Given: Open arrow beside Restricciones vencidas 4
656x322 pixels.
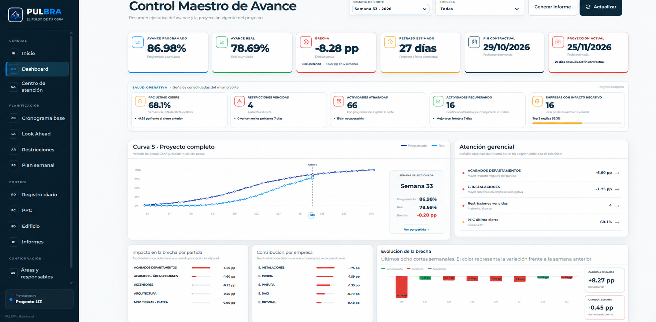Looking at the screenshot, I should 617,206.
